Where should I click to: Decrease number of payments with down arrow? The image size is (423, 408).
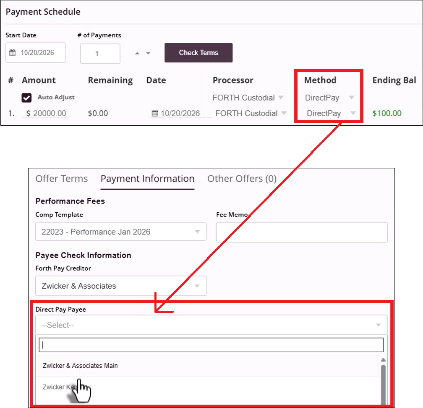(x=148, y=53)
